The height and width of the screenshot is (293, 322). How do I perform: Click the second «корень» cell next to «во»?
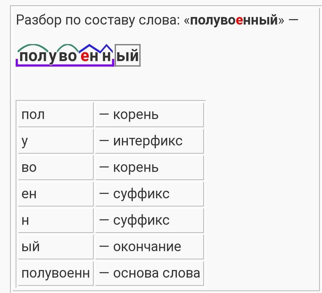150,167
